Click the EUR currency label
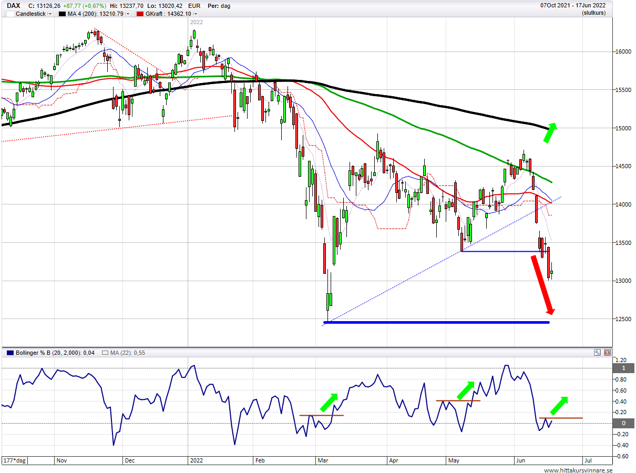 194,6
